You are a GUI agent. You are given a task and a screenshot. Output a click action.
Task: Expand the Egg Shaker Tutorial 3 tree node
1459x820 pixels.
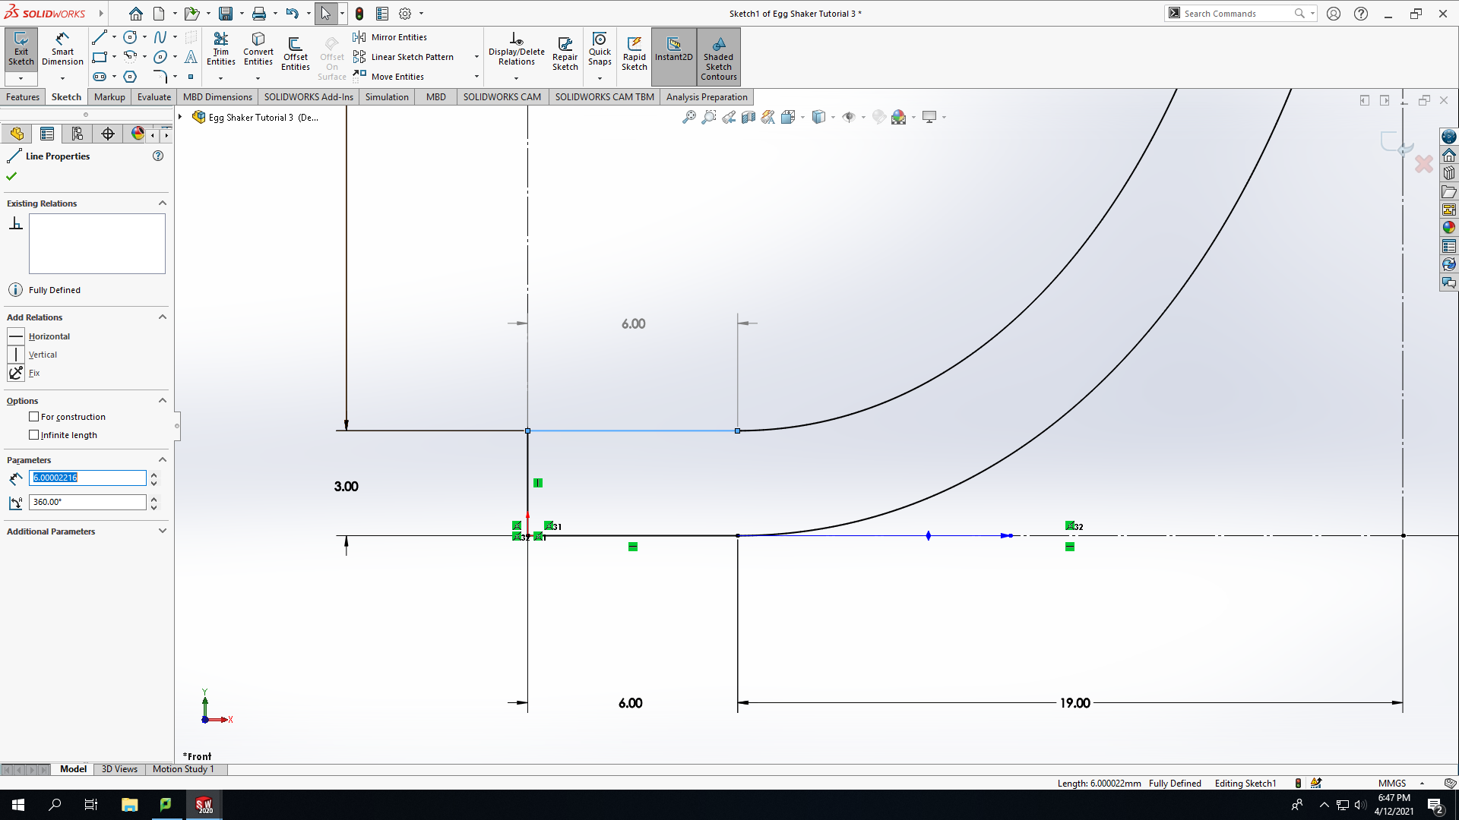click(180, 117)
